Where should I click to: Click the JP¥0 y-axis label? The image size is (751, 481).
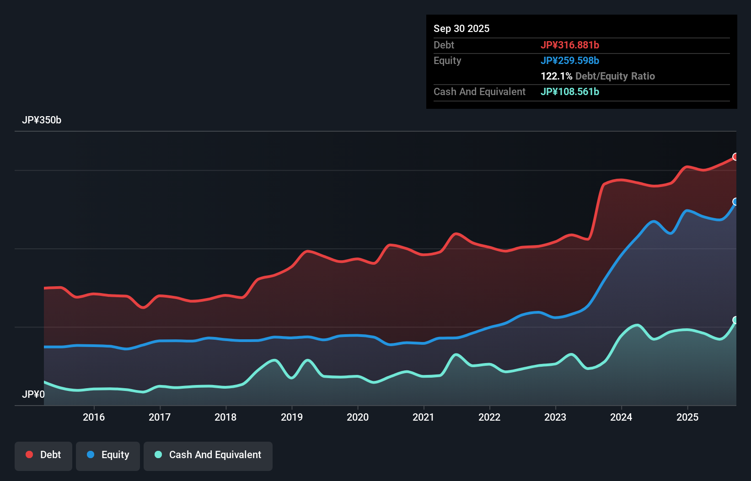click(33, 394)
